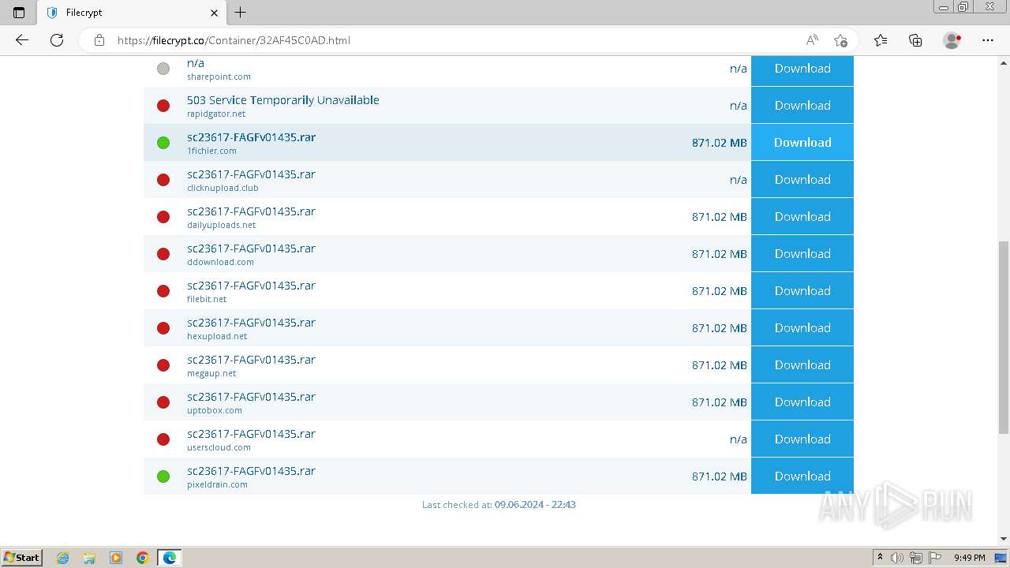Open Windows Media Player from taskbar

[116, 558]
